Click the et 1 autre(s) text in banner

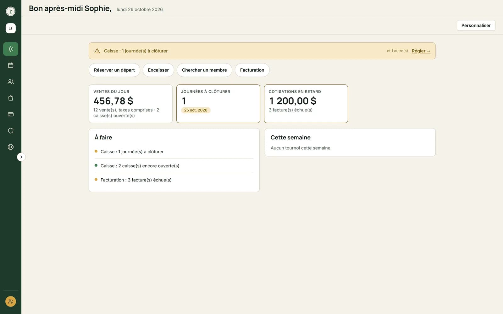pyautogui.click(x=397, y=51)
